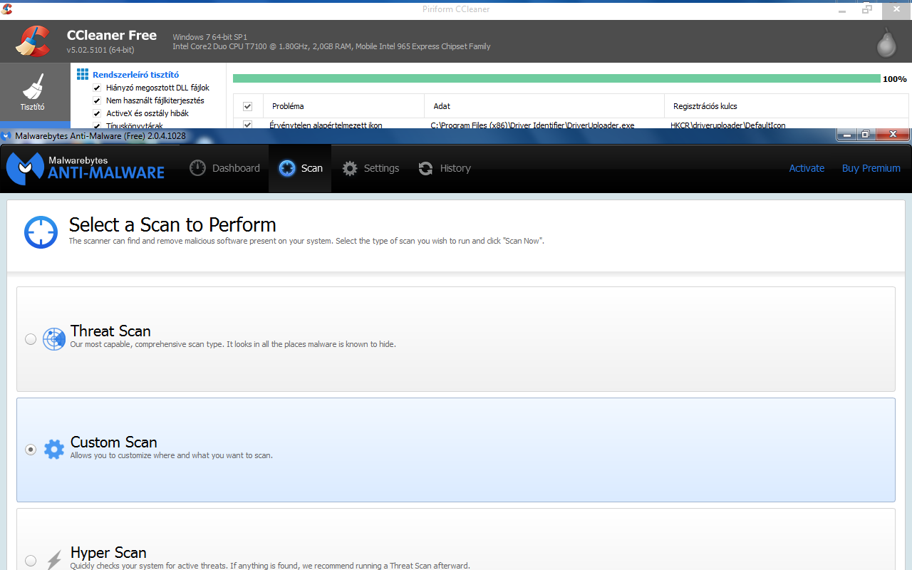Click the green 100% progress bar
The height and width of the screenshot is (570, 912).
point(556,78)
